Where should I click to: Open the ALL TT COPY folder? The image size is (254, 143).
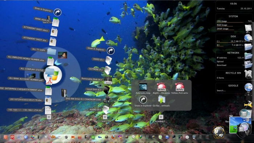tap(52, 51)
